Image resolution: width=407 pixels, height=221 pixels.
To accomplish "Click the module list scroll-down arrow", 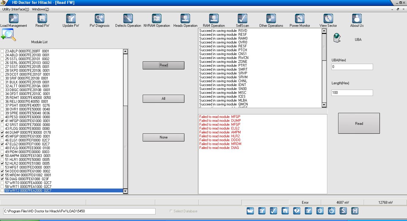I will point(125,191).
